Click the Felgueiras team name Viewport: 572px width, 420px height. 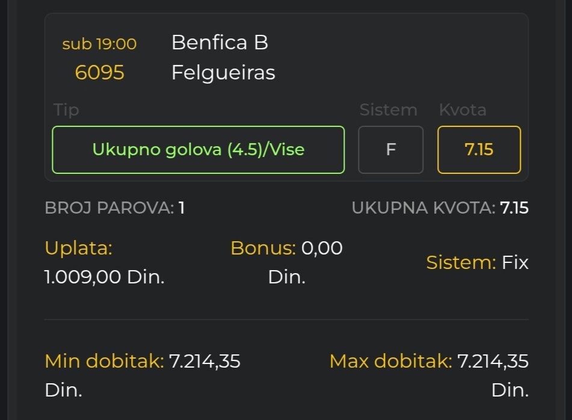223,72
